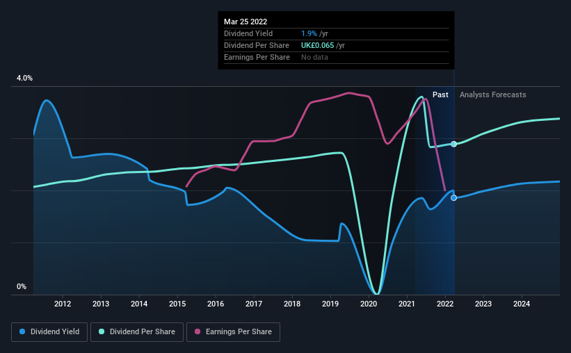Click the pink Earnings Per Share legend dot
Screen dimensions: 571x353
point(198,331)
